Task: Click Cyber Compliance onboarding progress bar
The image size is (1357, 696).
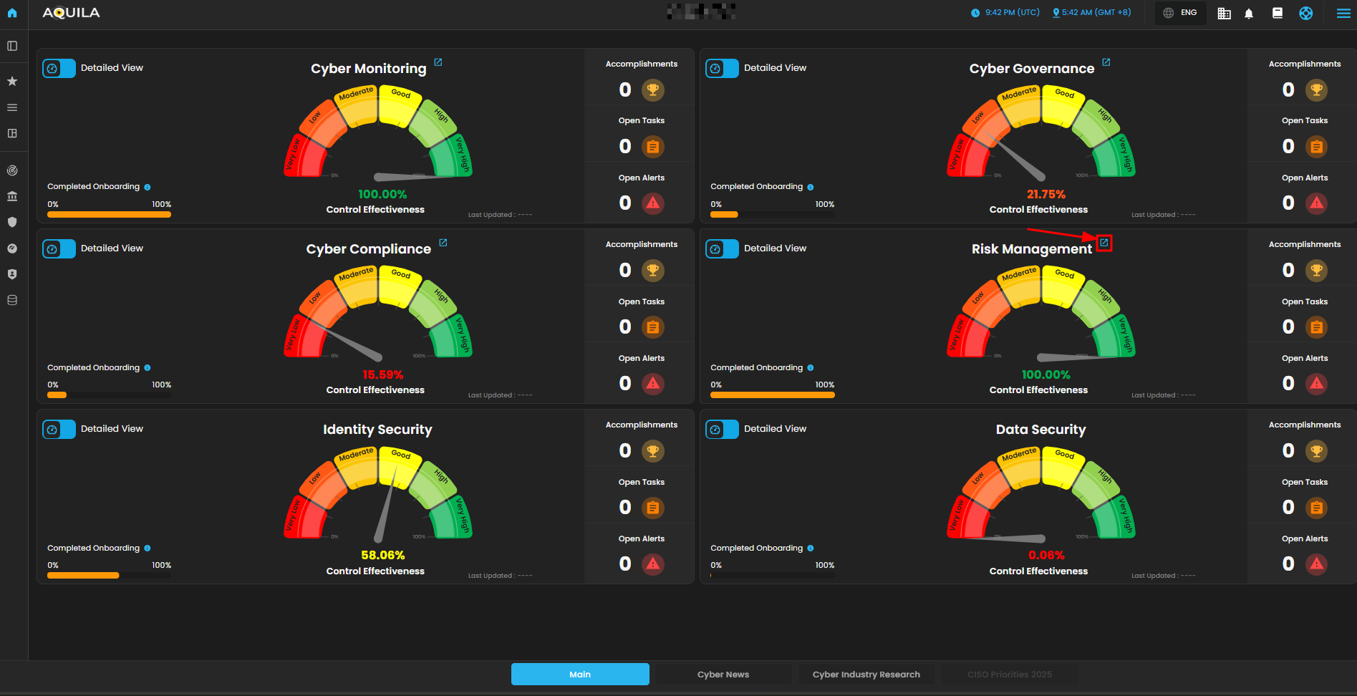Action: [109, 395]
